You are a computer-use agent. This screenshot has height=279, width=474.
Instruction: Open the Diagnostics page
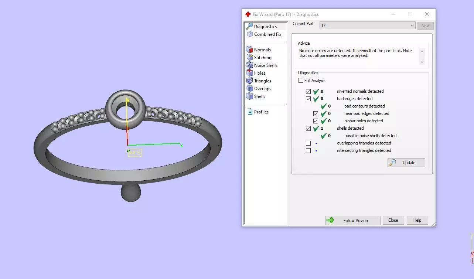265,27
